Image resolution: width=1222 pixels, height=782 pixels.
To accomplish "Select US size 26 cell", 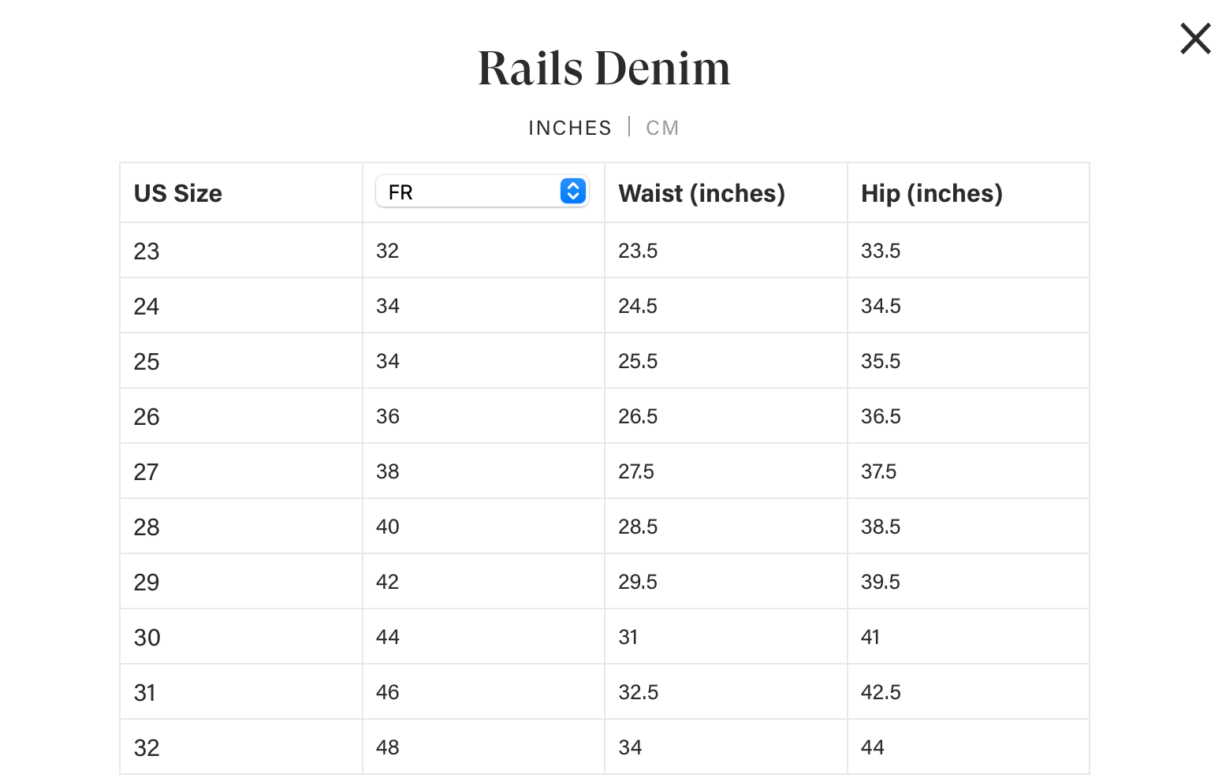I will click(147, 417).
